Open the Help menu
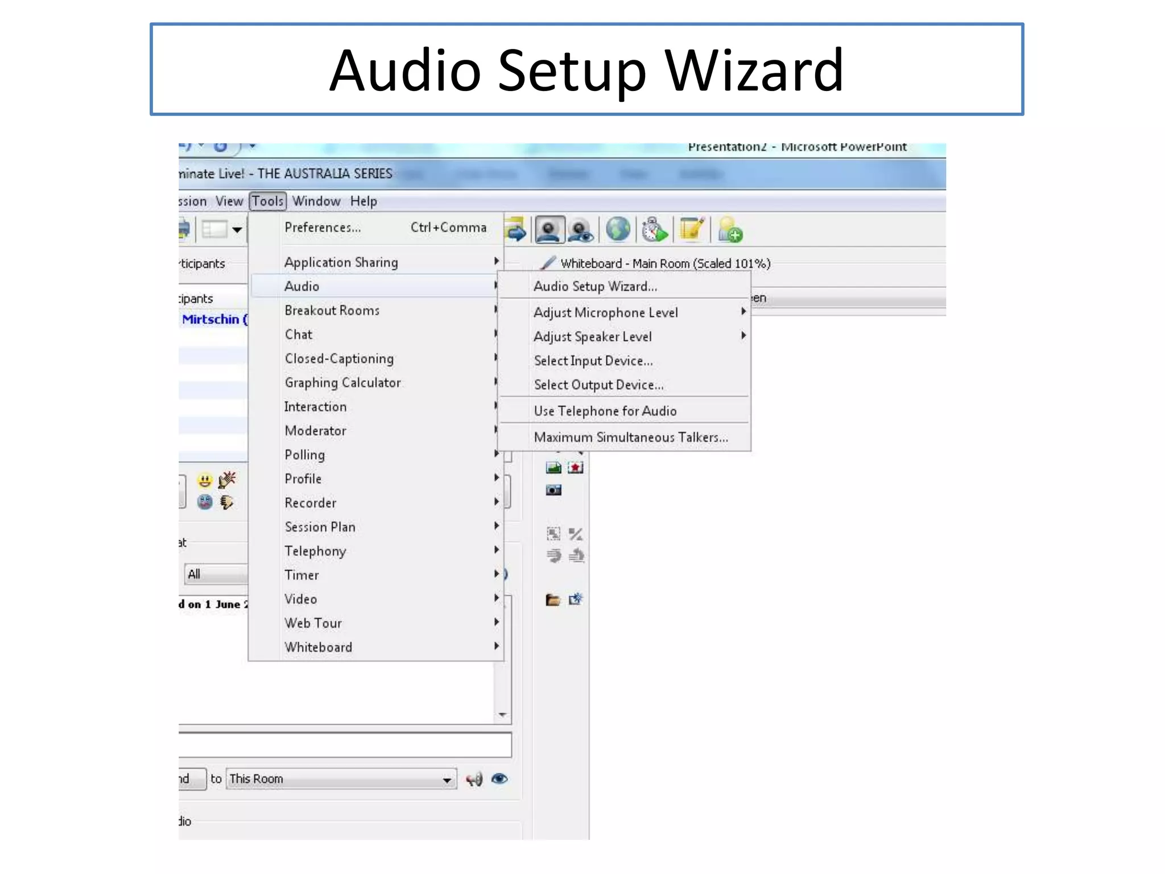Image resolution: width=1165 pixels, height=874 pixels. pyautogui.click(x=363, y=201)
